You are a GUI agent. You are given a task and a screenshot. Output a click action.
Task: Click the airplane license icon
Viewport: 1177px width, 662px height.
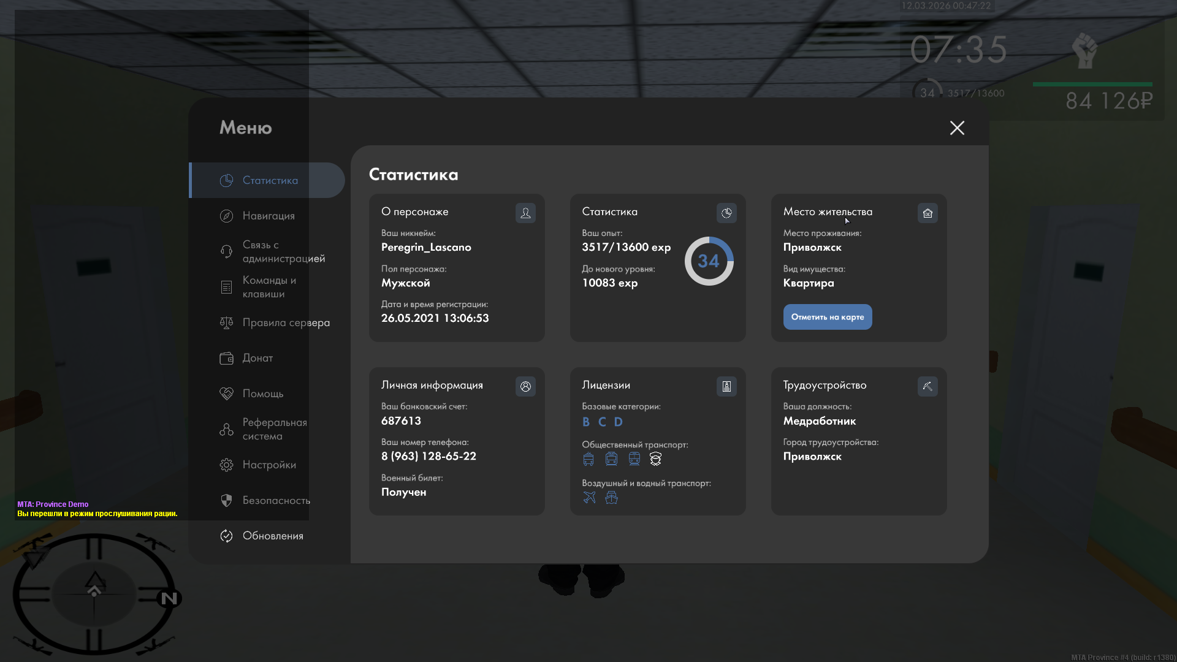click(589, 497)
